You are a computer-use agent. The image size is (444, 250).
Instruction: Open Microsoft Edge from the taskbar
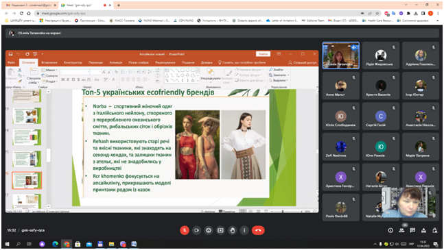tap(55, 244)
